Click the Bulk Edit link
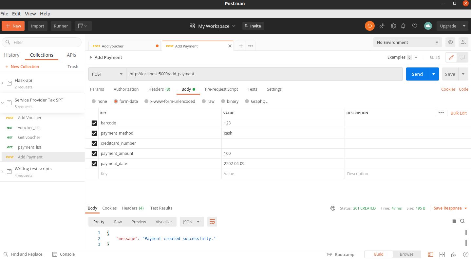471x259 pixels. coord(459,113)
